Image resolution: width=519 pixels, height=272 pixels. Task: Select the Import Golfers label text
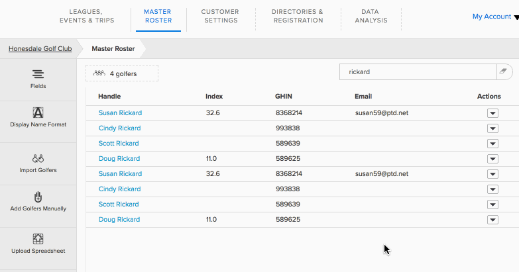click(x=38, y=170)
